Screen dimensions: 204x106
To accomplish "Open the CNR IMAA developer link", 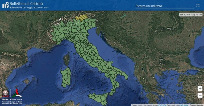I will 184,105.
